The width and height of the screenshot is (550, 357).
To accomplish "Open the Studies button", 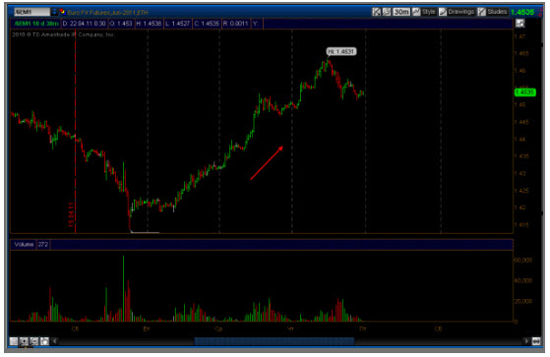I will tap(497, 12).
